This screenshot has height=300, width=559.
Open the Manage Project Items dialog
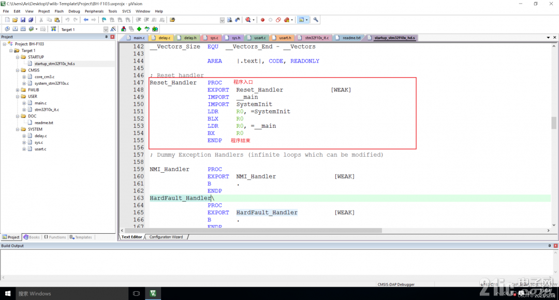click(123, 29)
